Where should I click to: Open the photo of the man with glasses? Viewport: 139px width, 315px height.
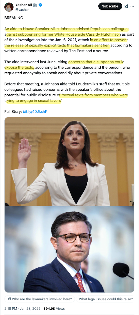pyautogui.click(x=69, y=249)
